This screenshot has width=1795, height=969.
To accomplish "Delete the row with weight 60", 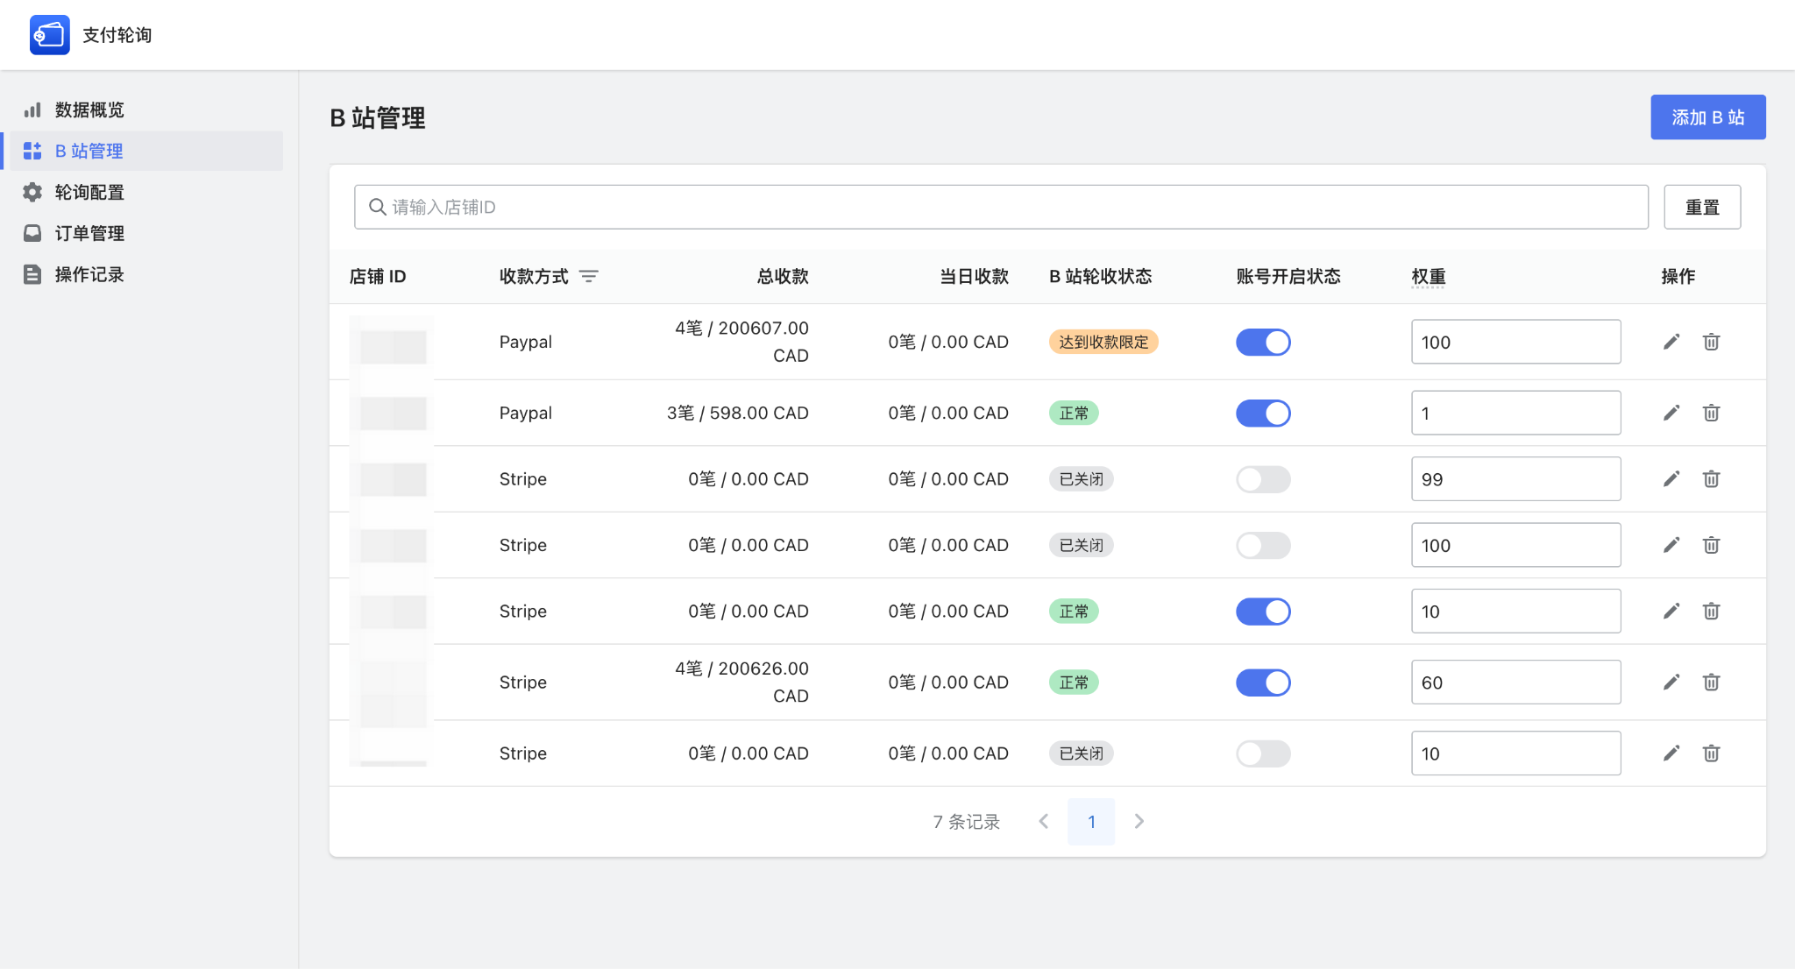I will pyautogui.click(x=1711, y=682).
